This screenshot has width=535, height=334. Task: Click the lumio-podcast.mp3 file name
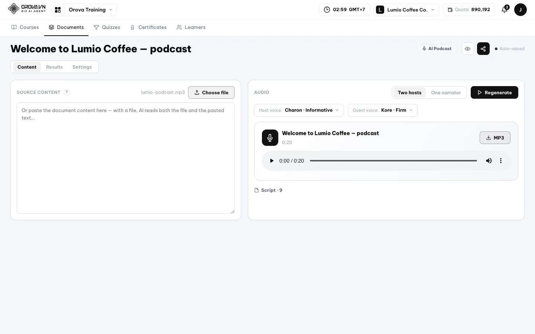coord(163,92)
